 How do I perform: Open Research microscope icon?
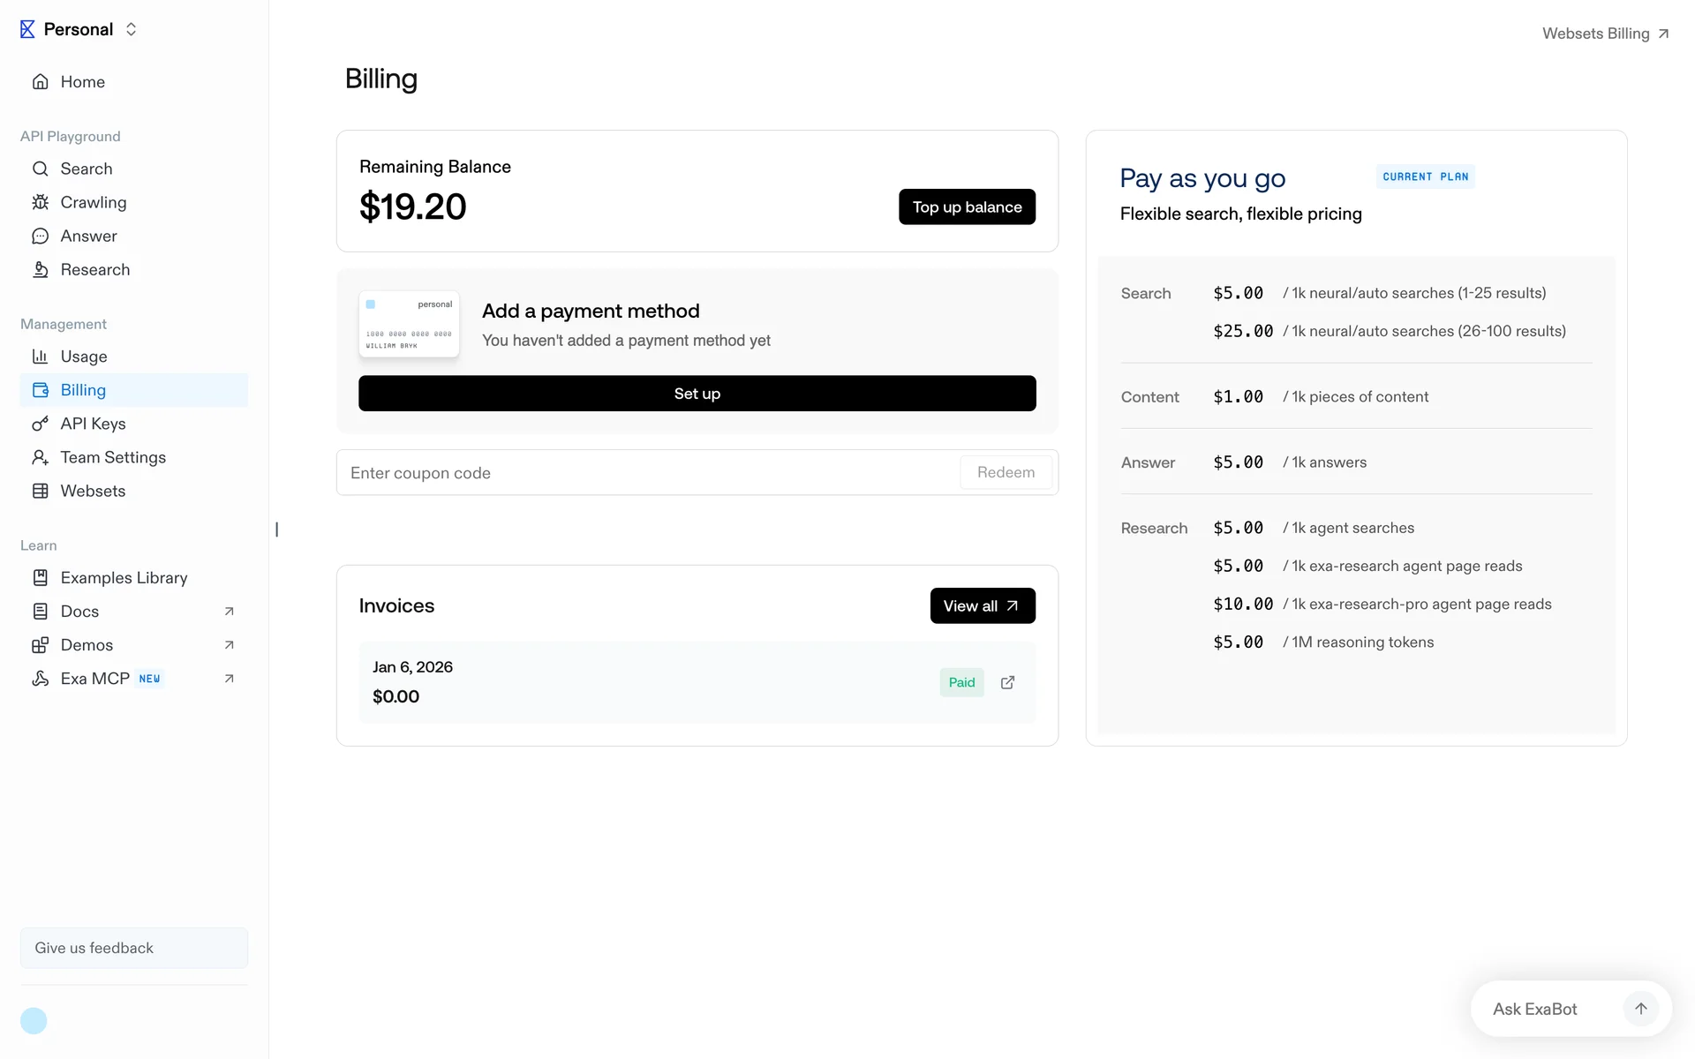41,269
